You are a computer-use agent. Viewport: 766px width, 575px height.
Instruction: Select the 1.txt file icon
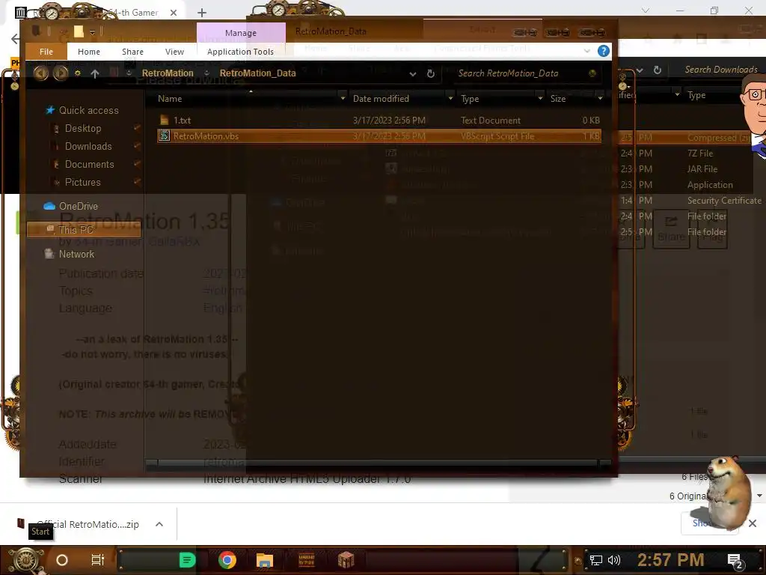(x=164, y=121)
